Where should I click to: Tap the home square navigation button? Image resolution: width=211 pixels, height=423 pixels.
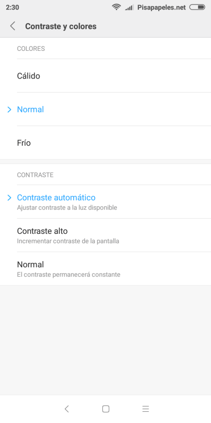coord(106,409)
